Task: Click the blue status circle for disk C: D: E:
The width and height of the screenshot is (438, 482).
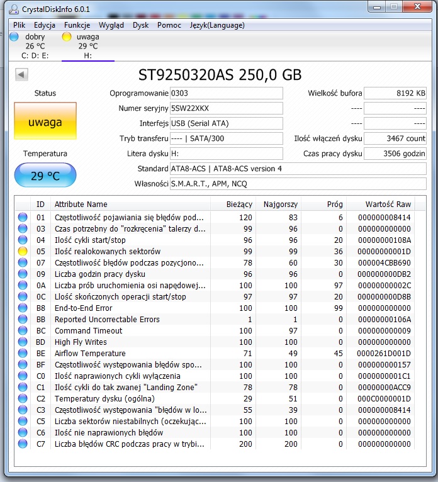Action: pos(14,36)
